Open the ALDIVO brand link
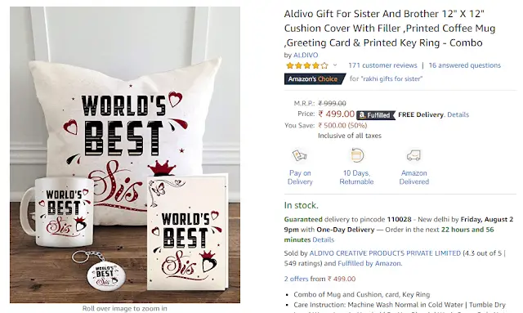This screenshot has width=523, height=313. (306, 55)
